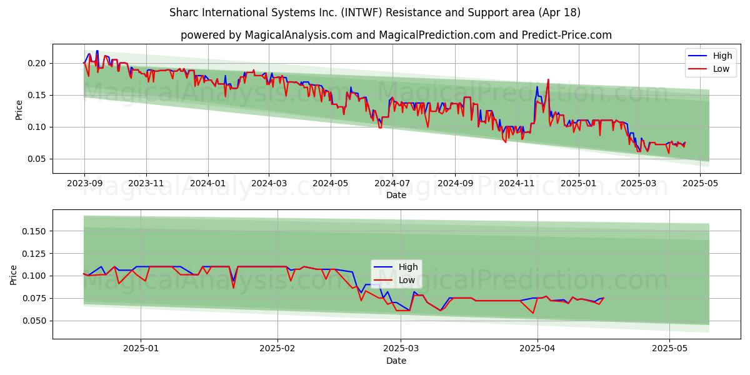Click the '2024-03' date tick on top chart
Viewport: 750px width, 375px height.
(269, 184)
